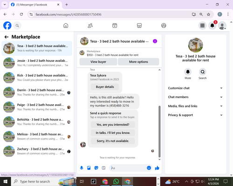Open TikTok from the taskbar
The height and width of the screenshot is (186, 233).
coord(94,181)
